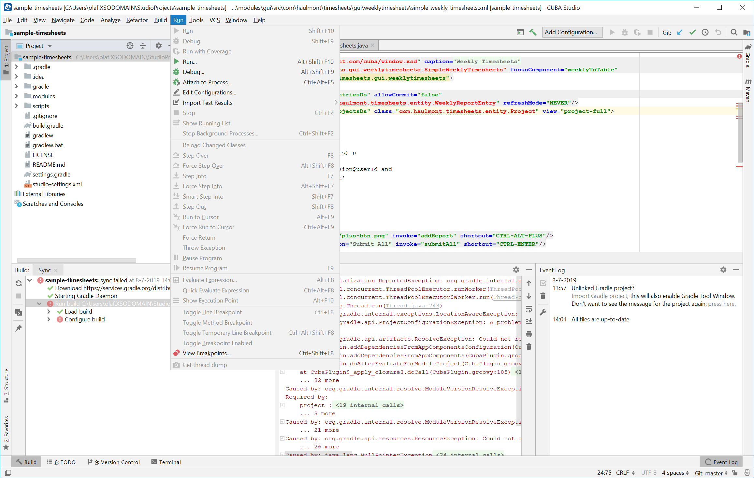Open Build output settings gear icon
754x478 pixels.
[x=516, y=270]
